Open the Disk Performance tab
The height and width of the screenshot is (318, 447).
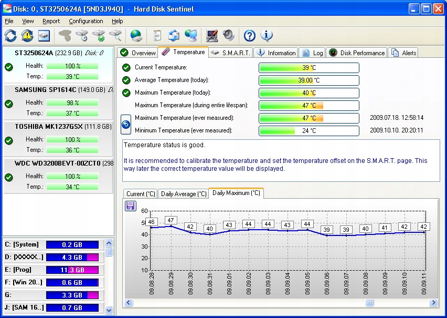pos(357,53)
